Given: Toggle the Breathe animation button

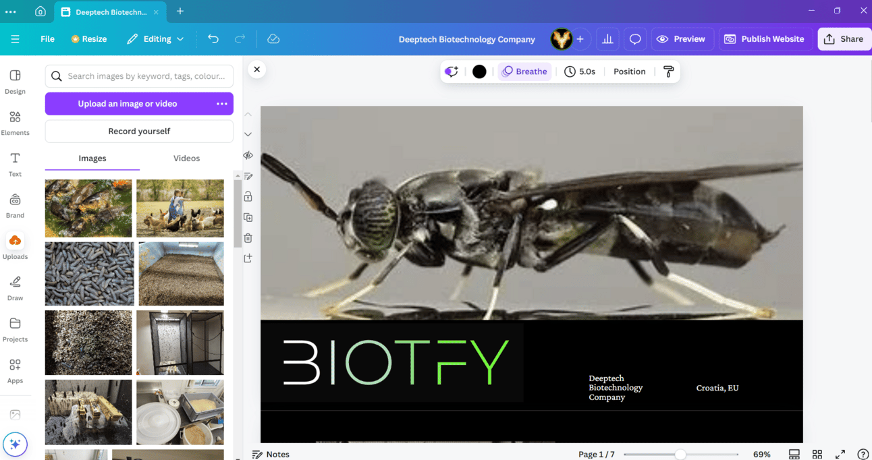Looking at the screenshot, I should coord(524,71).
